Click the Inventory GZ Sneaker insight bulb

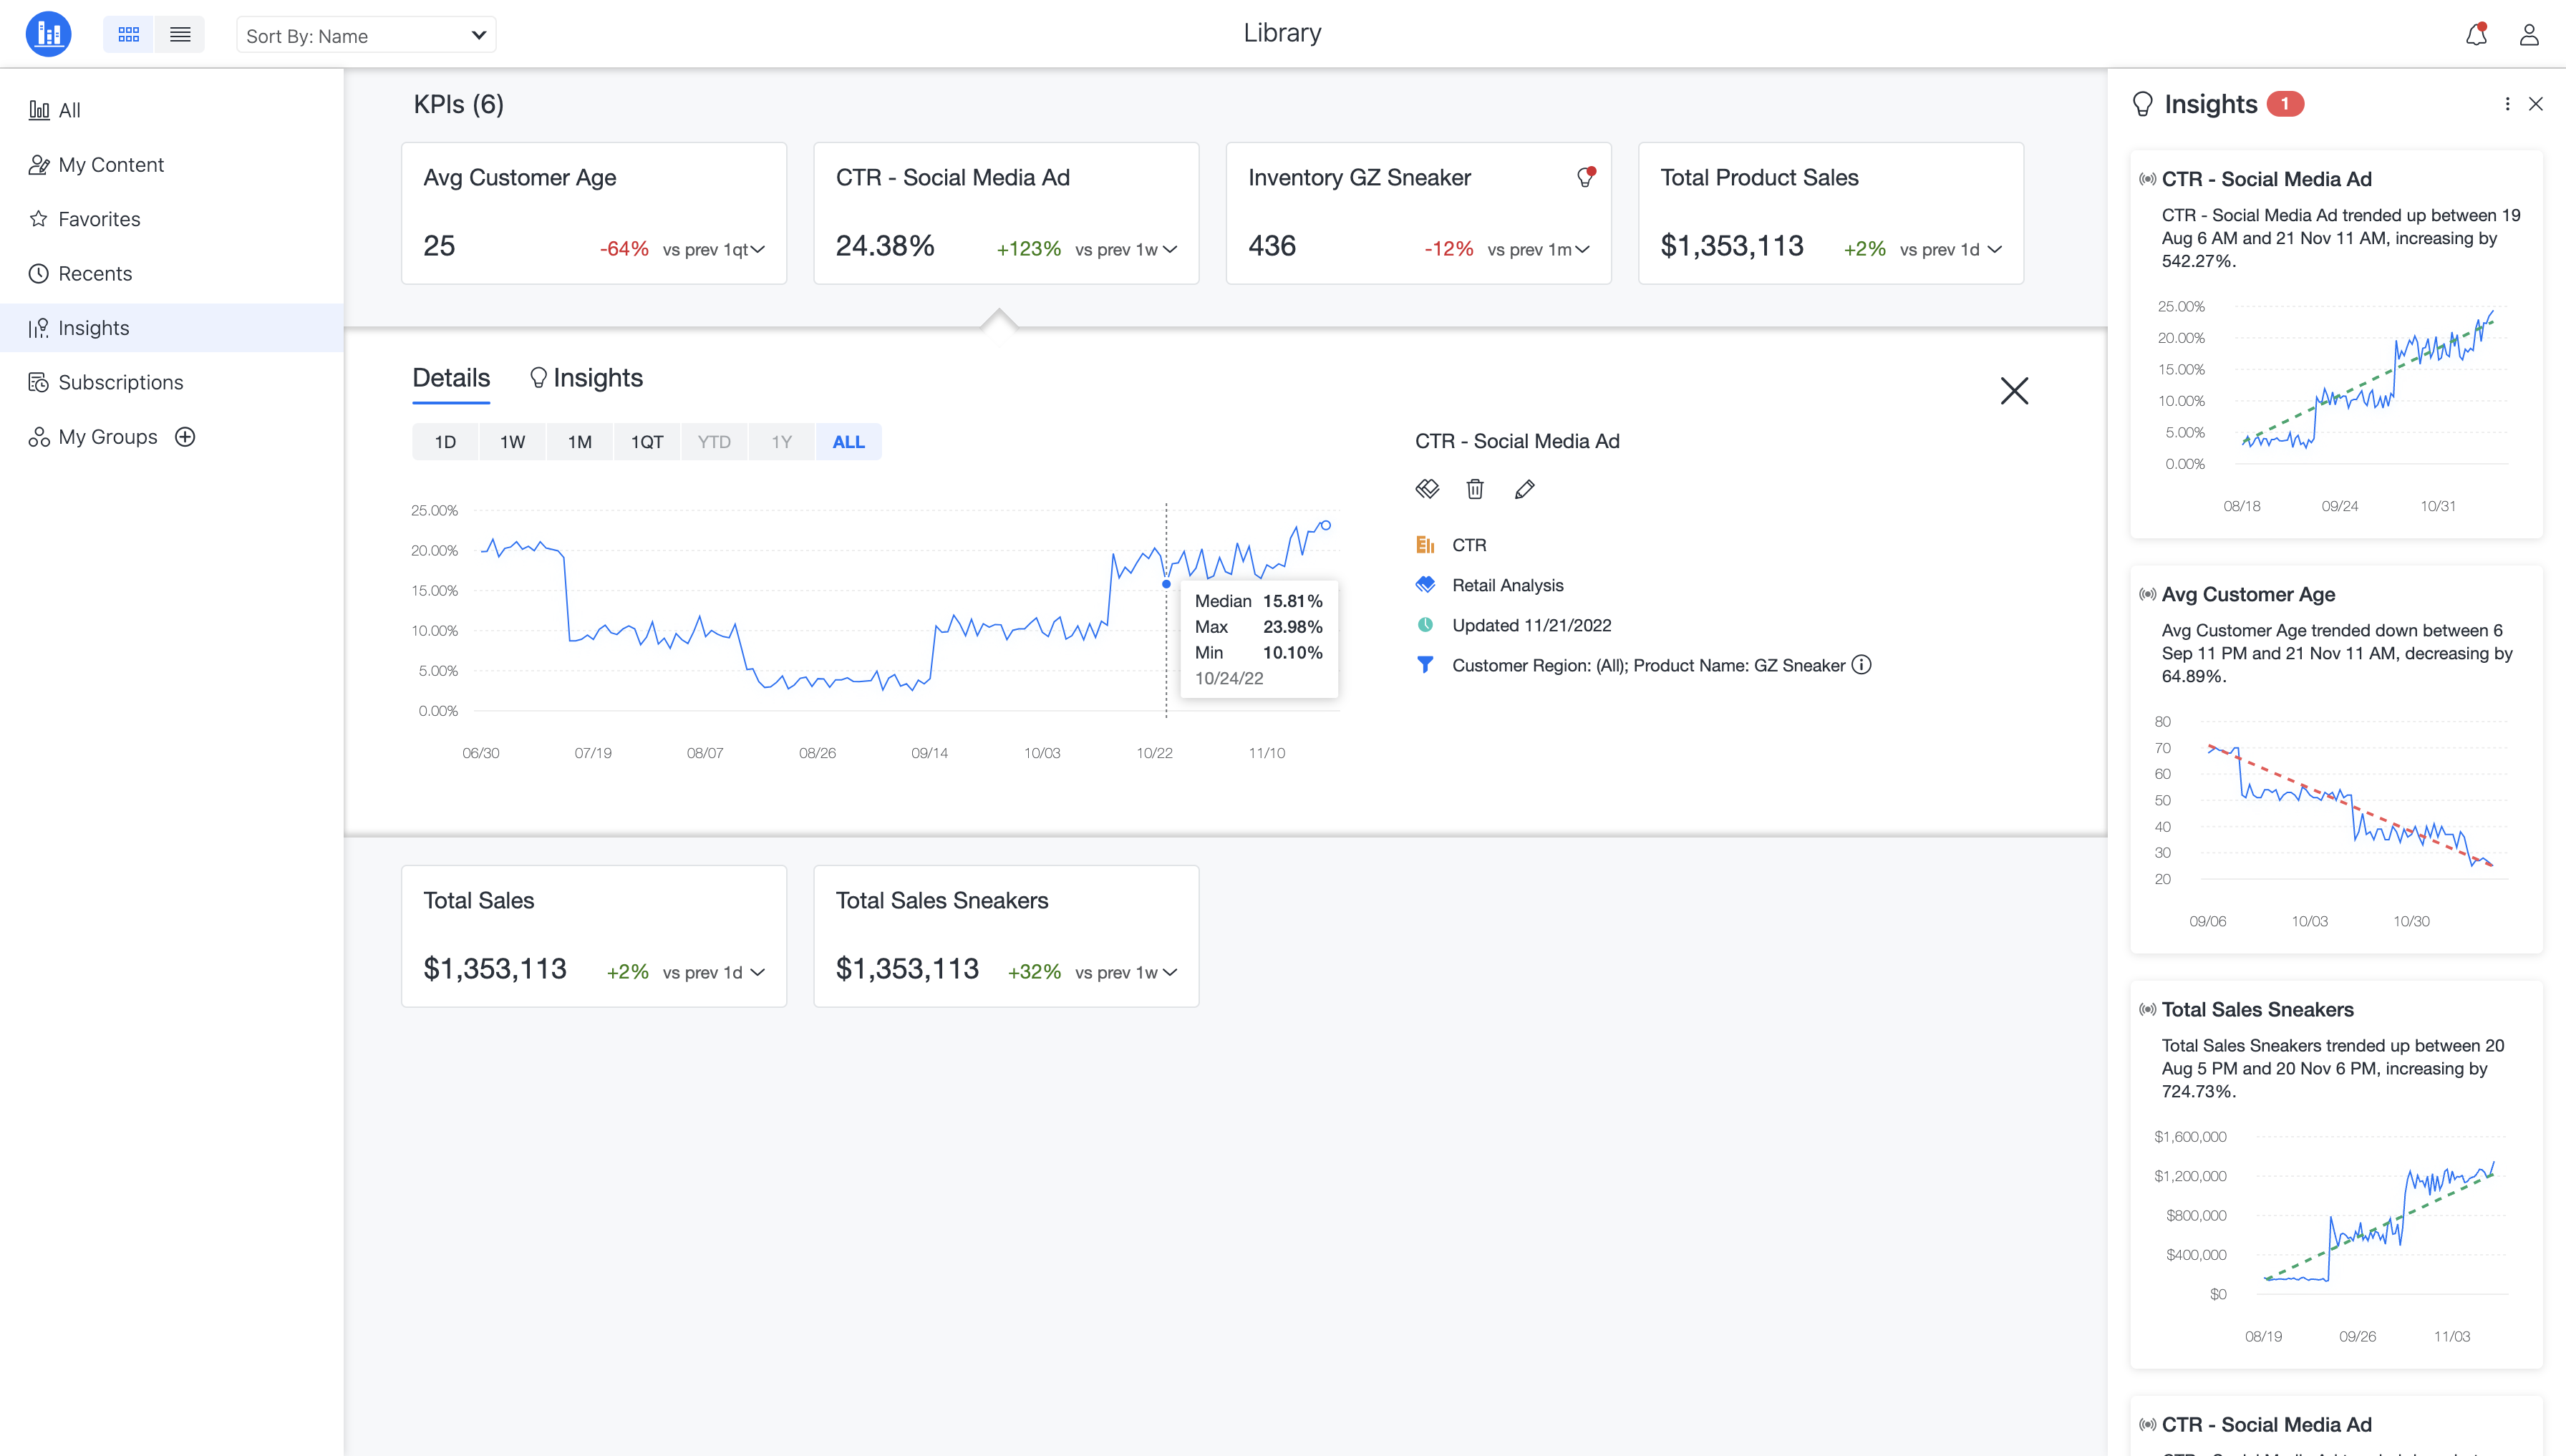click(1585, 177)
